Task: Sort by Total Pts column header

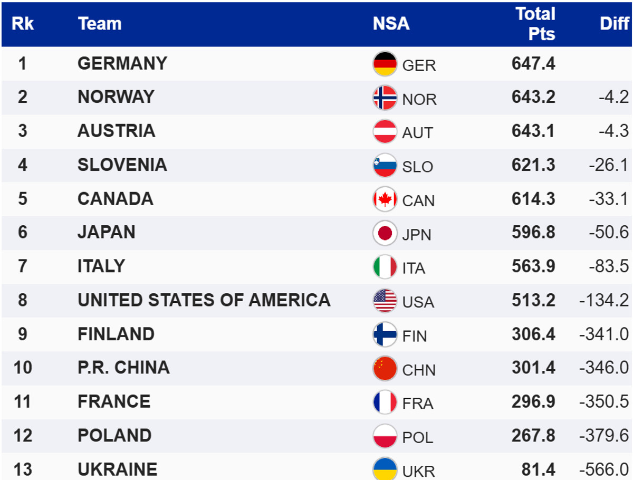Action: click(535, 24)
